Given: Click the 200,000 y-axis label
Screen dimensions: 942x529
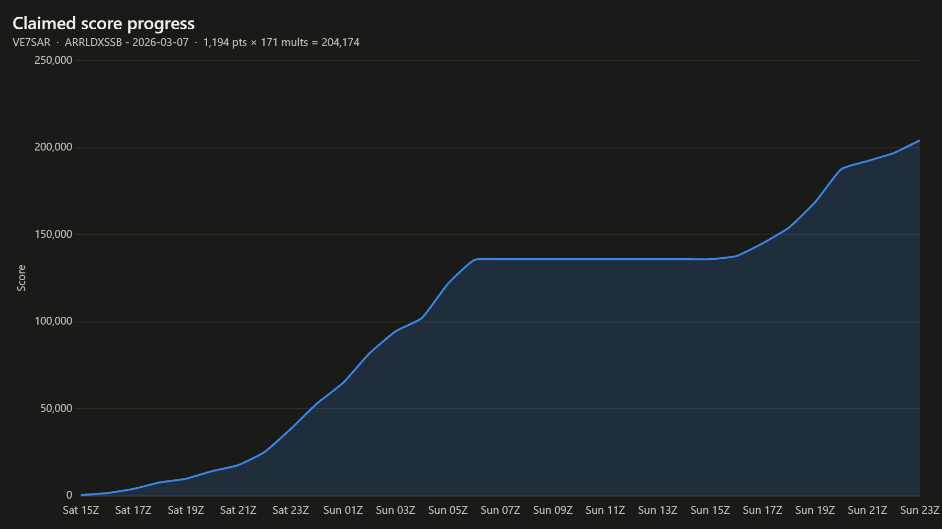Looking at the screenshot, I should point(53,147).
